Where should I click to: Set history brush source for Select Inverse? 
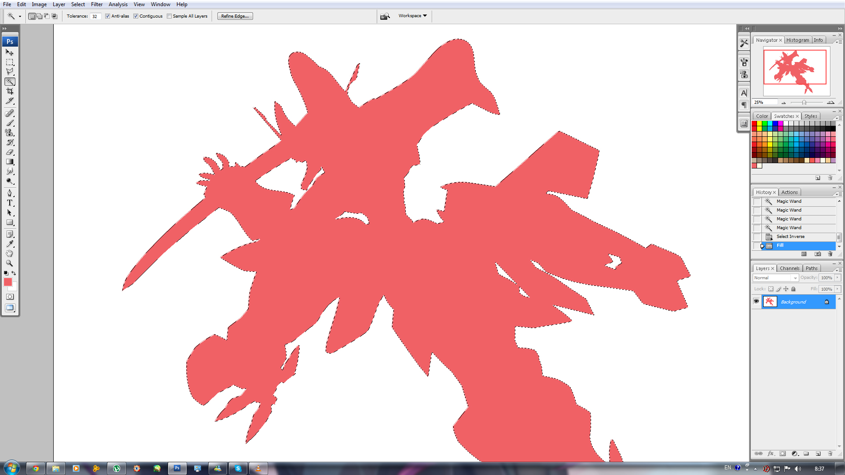(757, 237)
